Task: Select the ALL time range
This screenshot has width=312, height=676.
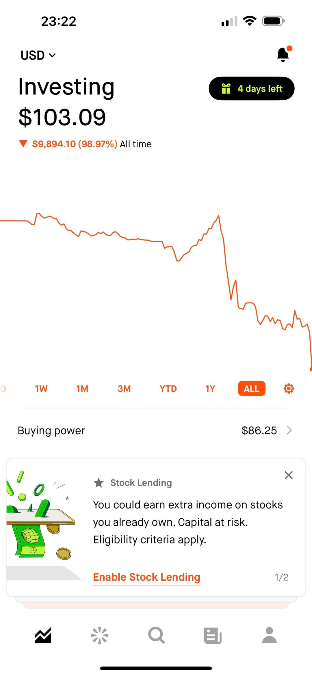Action: click(251, 389)
